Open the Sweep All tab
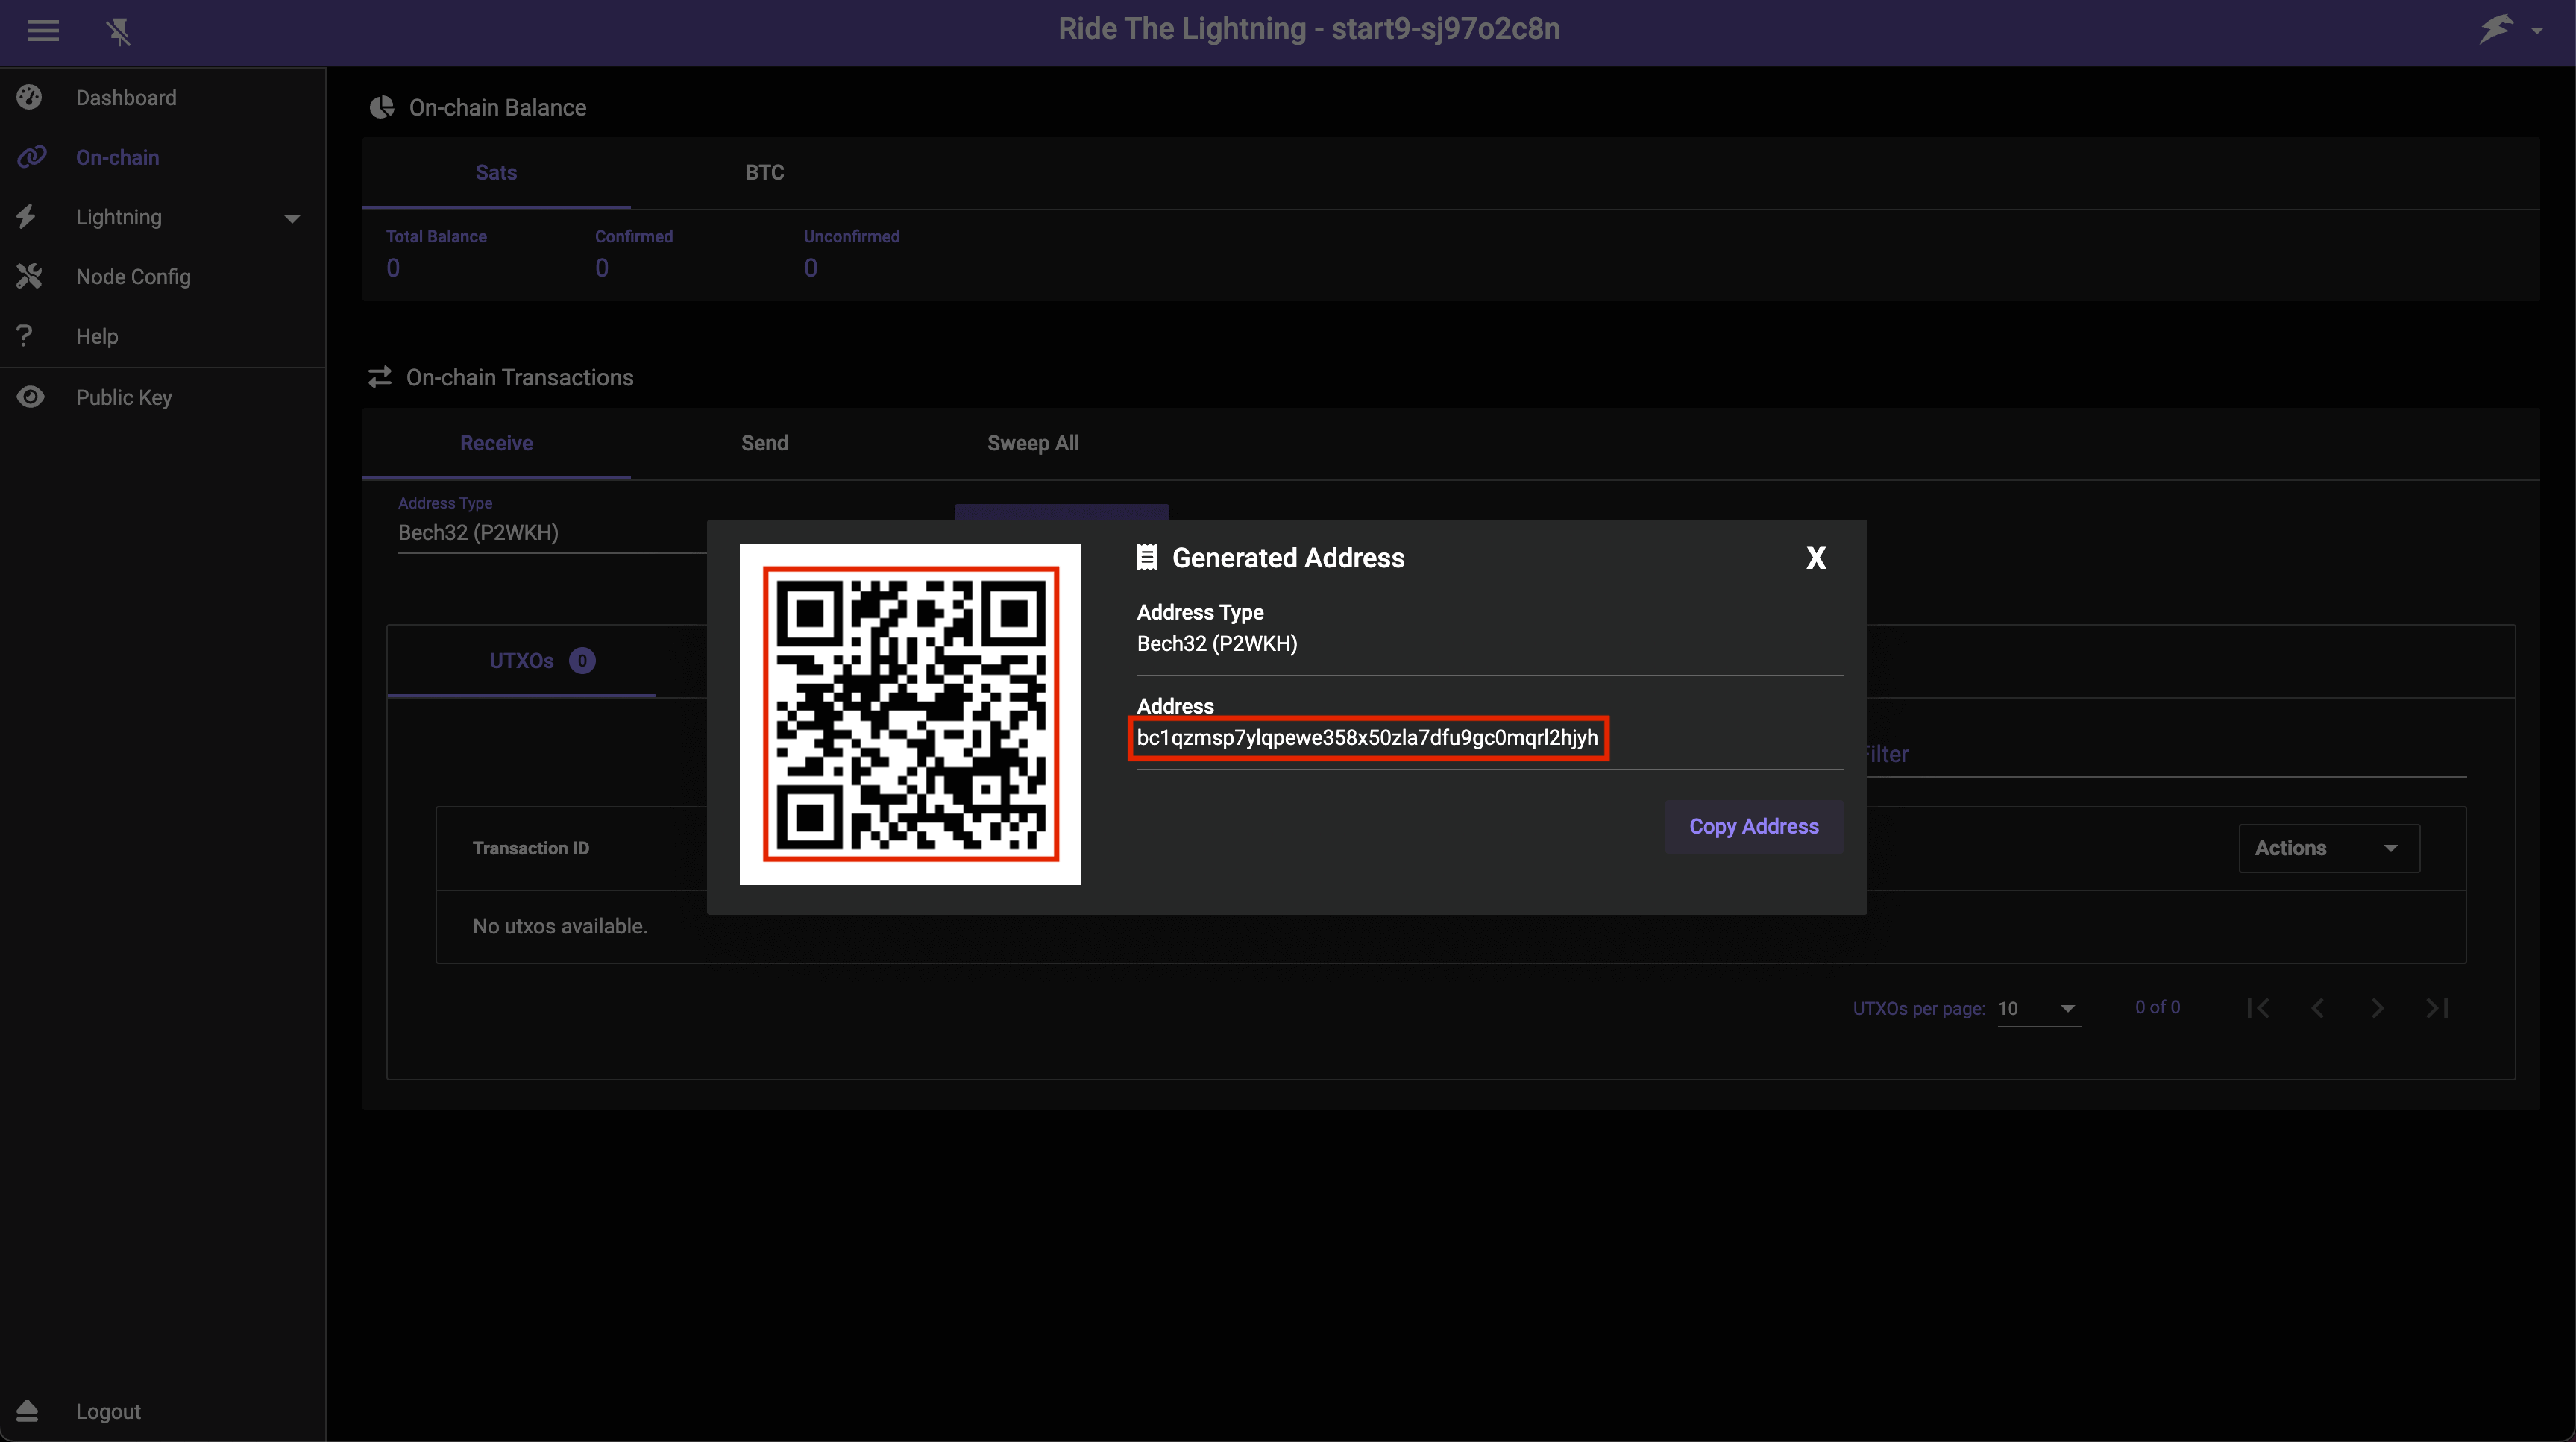2576x1442 pixels. coord(1032,442)
